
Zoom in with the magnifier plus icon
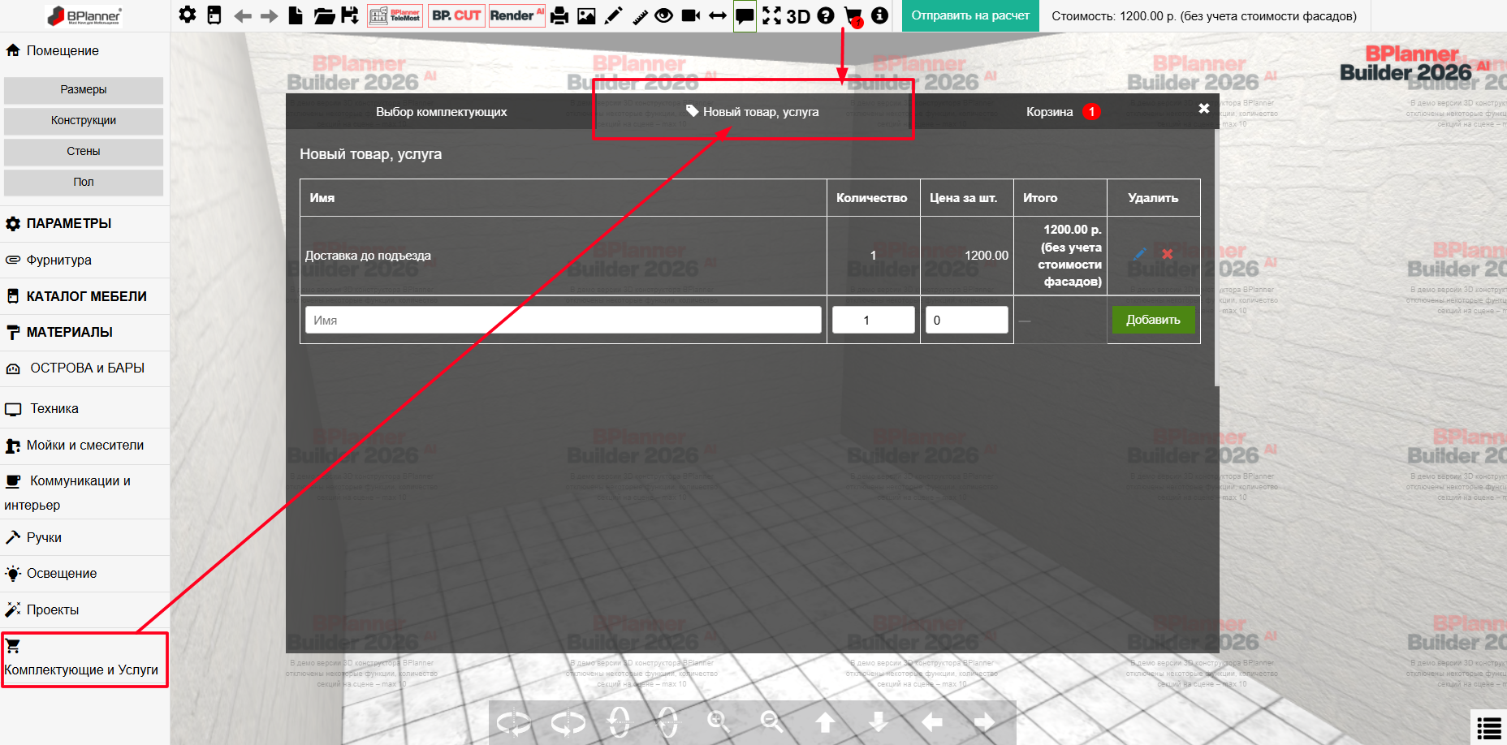coord(719,721)
